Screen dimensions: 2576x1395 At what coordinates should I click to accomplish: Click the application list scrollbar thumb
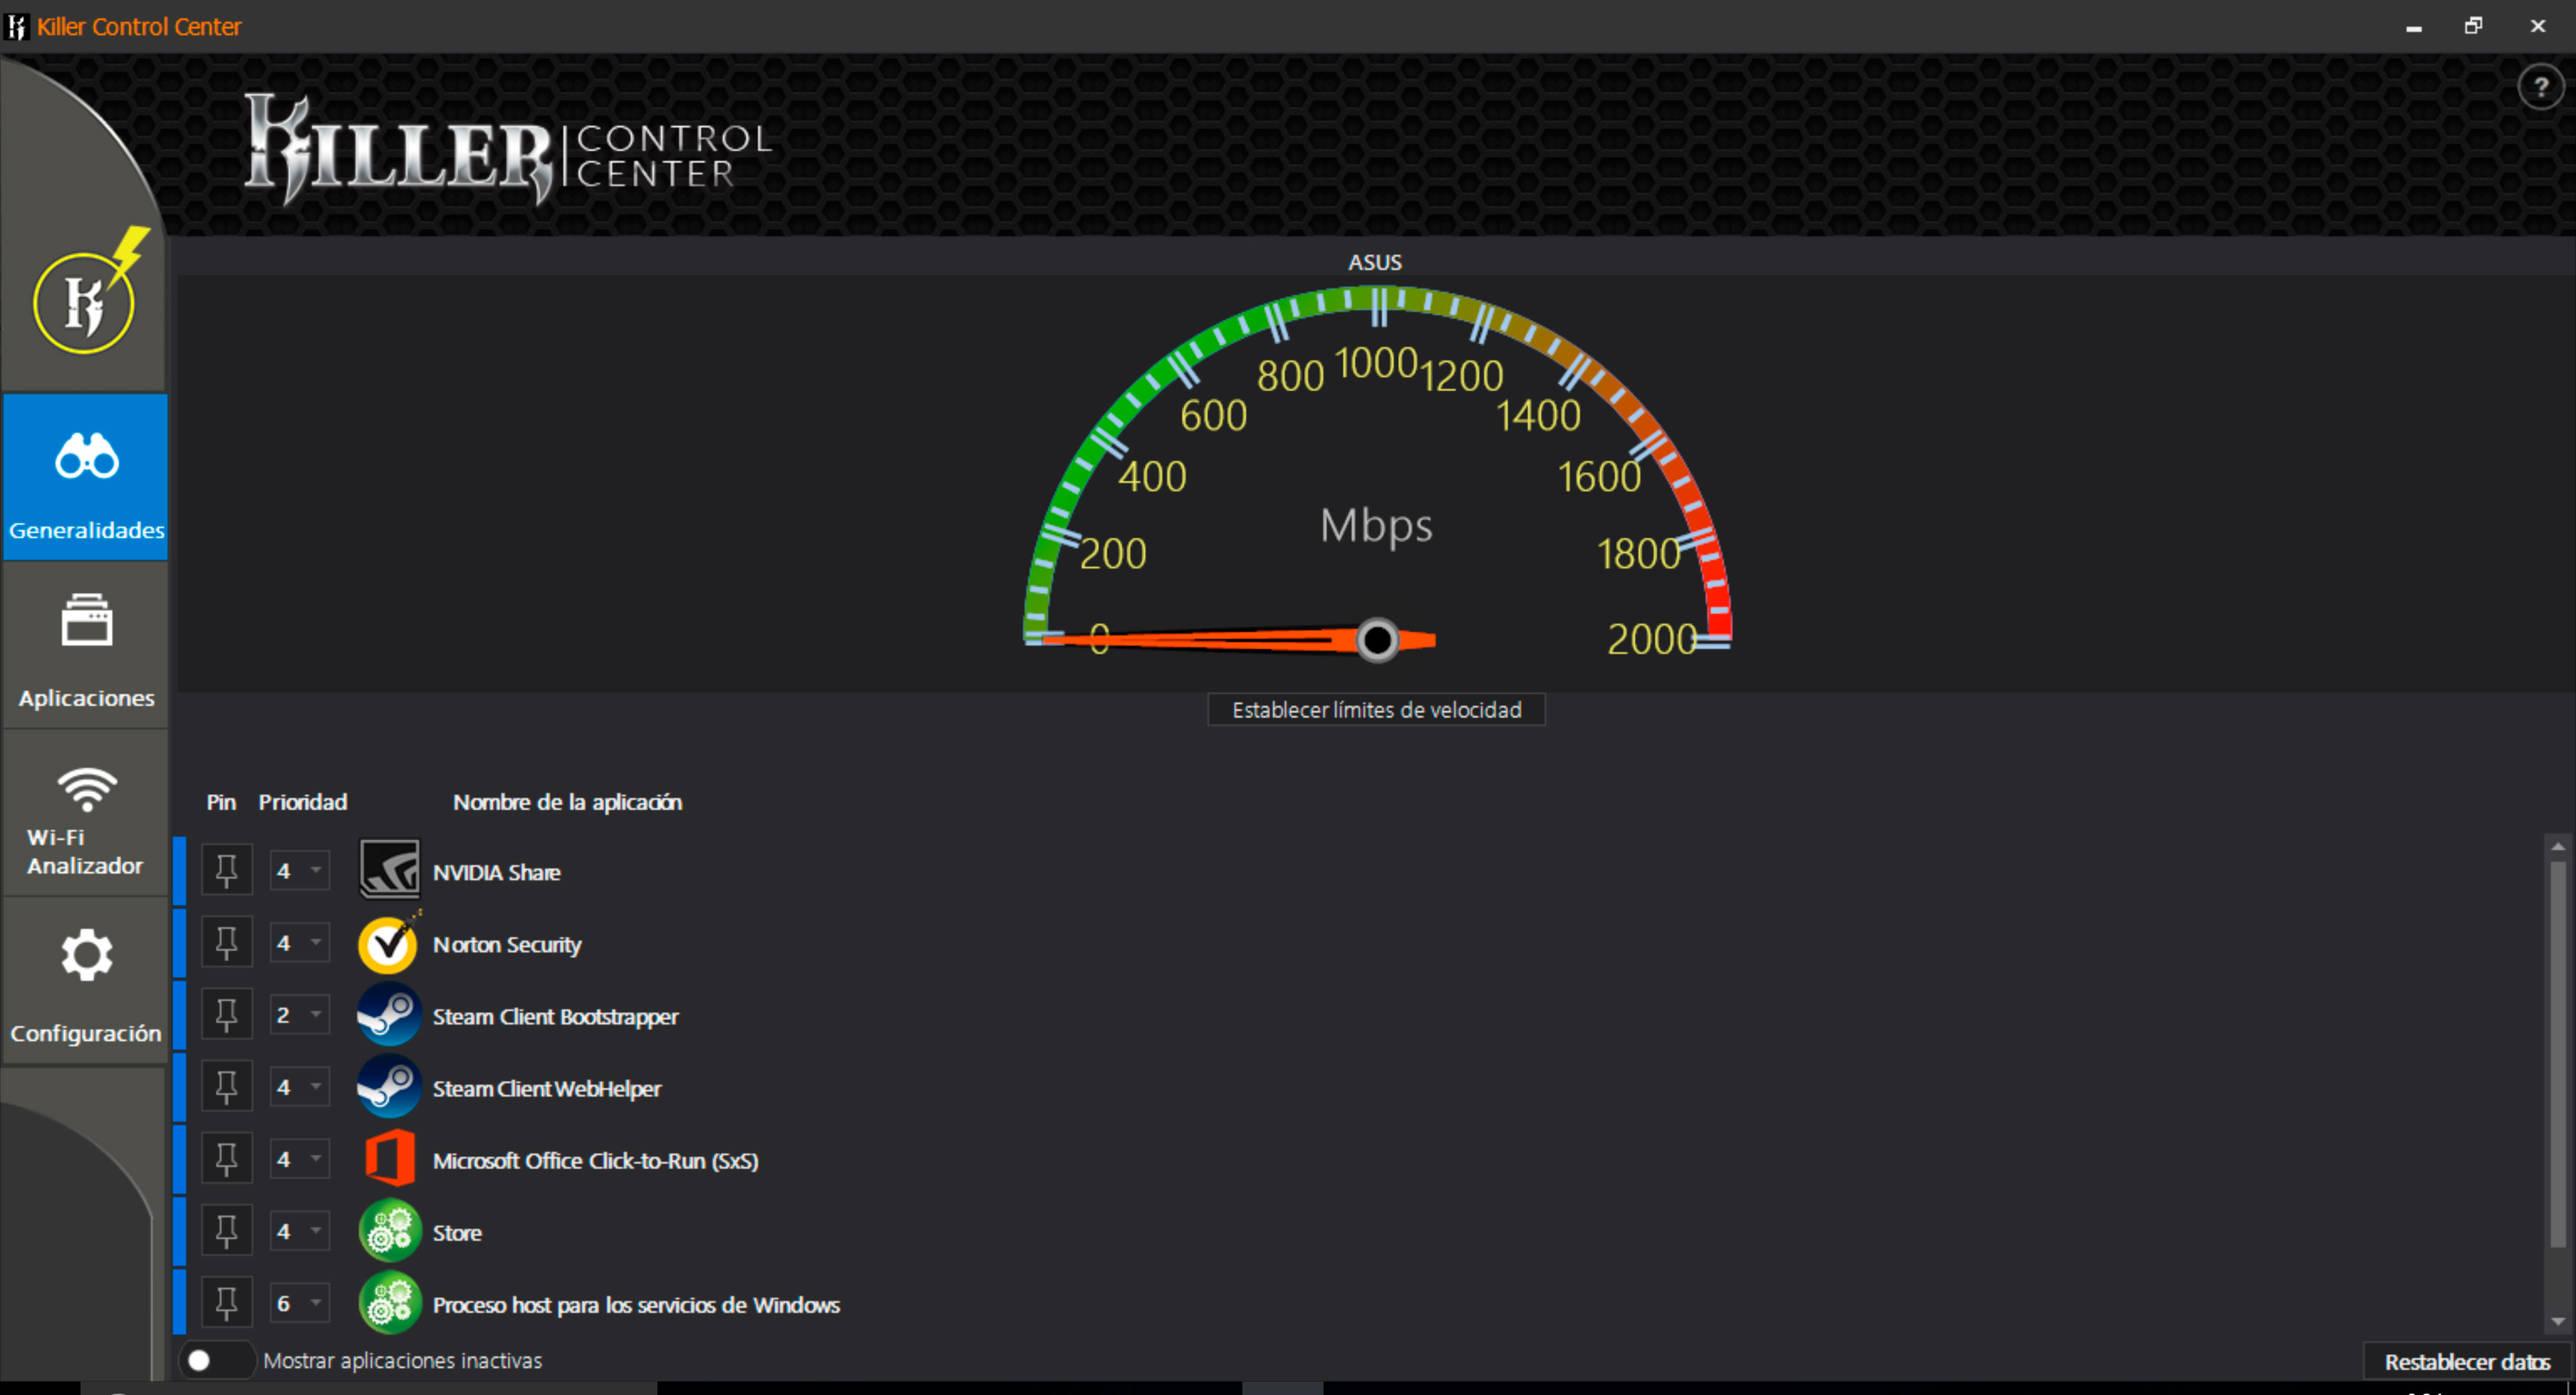click(2558, 1055)
